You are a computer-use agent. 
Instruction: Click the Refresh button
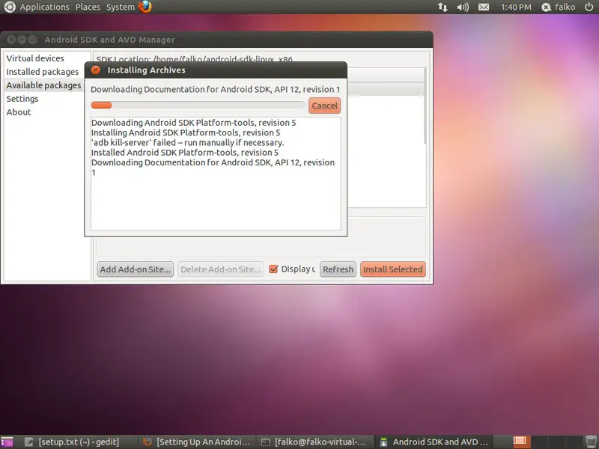[x=338, y=269]
